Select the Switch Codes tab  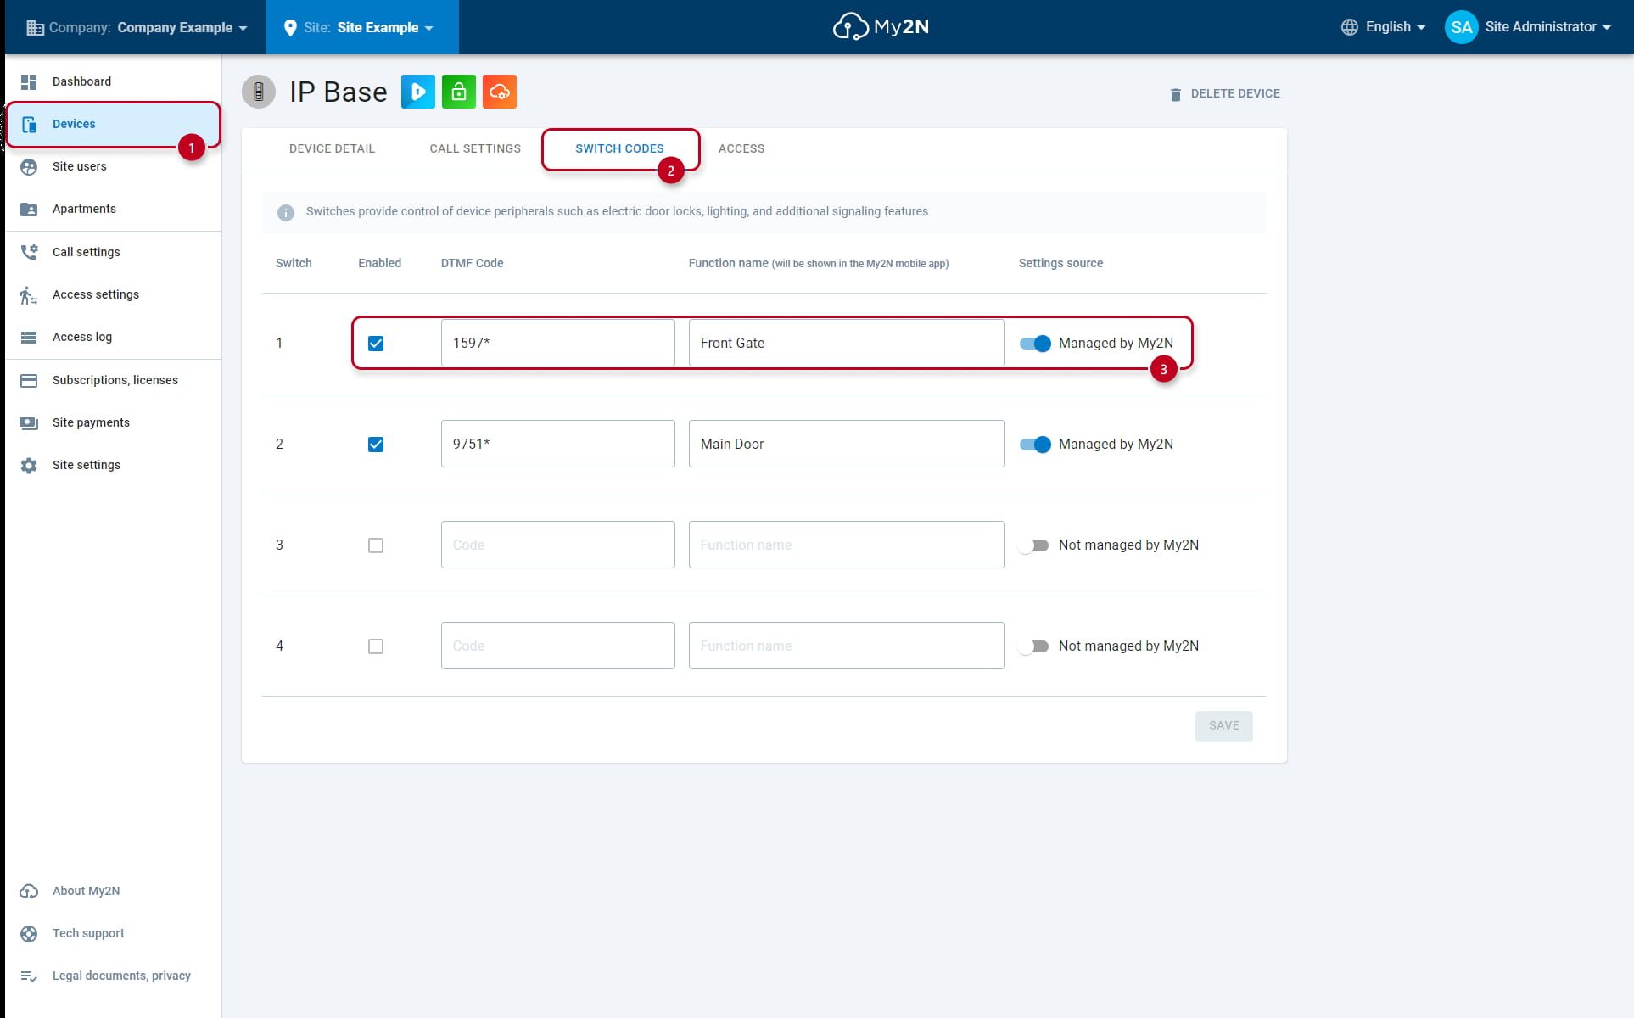[619, 149]
